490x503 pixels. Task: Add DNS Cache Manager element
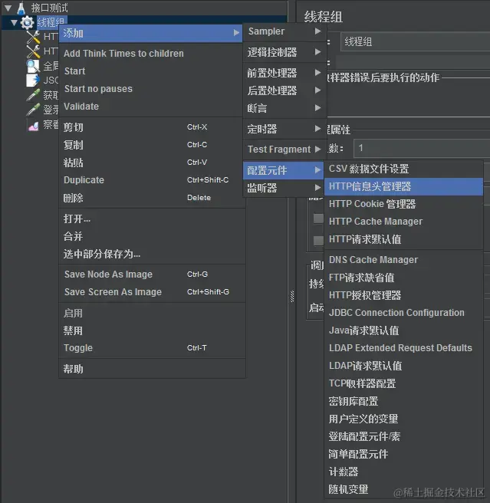coord(403,260)
